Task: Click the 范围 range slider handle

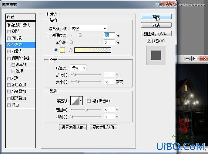Action: (86, 110)
